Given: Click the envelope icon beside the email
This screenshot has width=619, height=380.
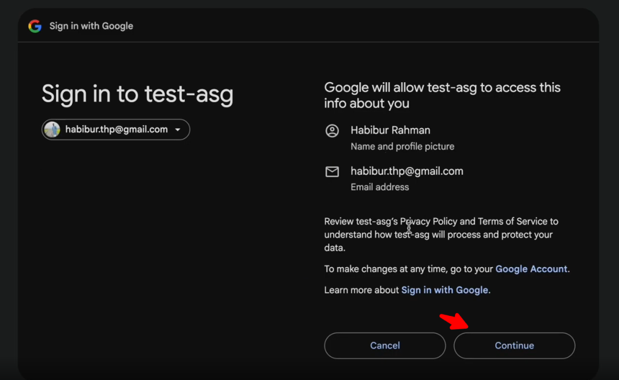Looking at the screenshot, I should (332, 172).
